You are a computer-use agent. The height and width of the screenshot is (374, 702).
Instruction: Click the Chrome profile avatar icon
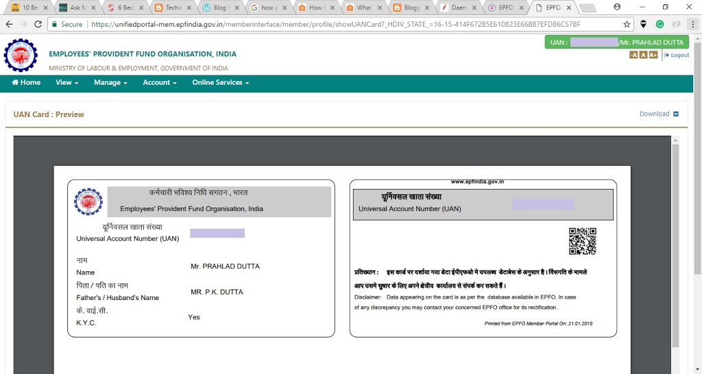pos(617,7)
